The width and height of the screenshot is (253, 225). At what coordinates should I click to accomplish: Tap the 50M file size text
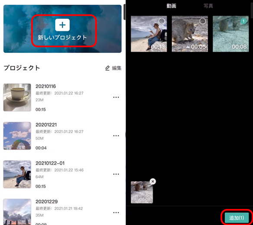click(x=39, y=138)
